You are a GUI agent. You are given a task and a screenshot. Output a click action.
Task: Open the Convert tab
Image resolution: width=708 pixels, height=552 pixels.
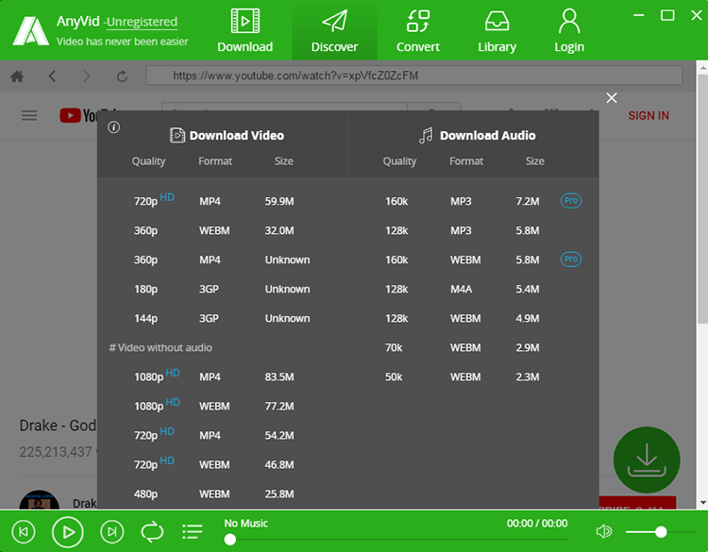click(x=417, y=30)
